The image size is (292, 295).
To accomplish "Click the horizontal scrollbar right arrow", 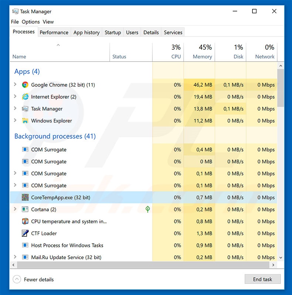I will tap(274, 265).
